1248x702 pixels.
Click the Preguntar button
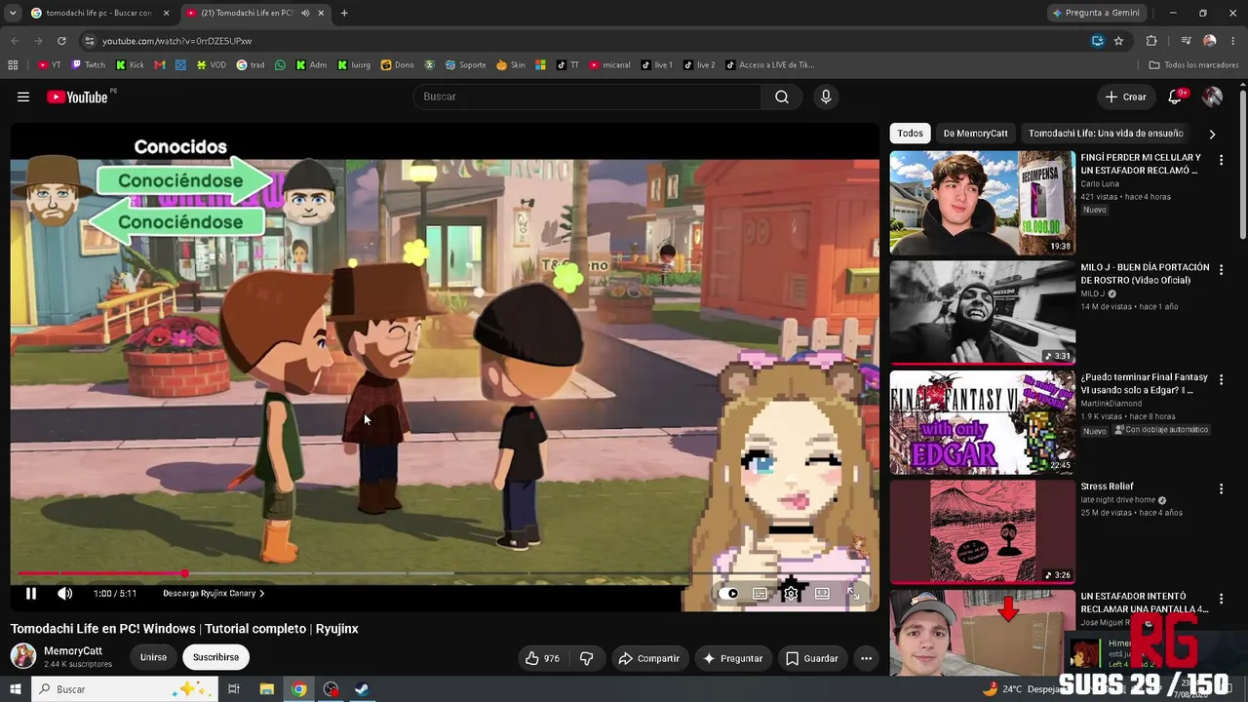click(732, 658)
